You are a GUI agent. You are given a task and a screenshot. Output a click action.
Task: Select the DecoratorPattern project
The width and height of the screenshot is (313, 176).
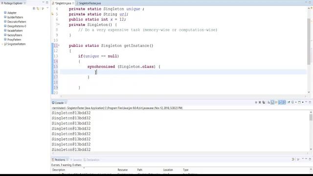17,22
